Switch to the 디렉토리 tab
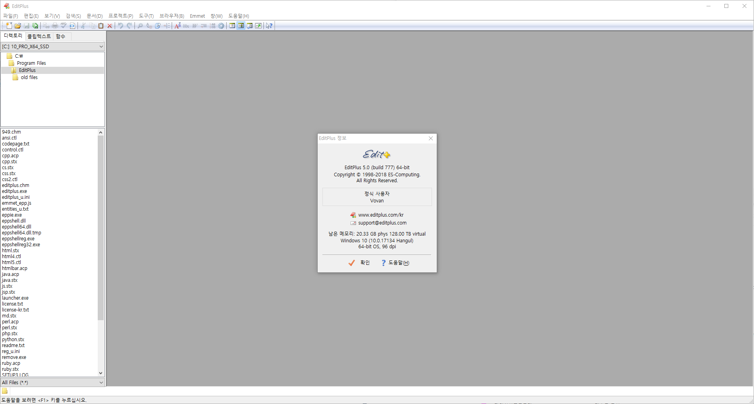Viewport: 754px width, 404px height. [13, 36]
